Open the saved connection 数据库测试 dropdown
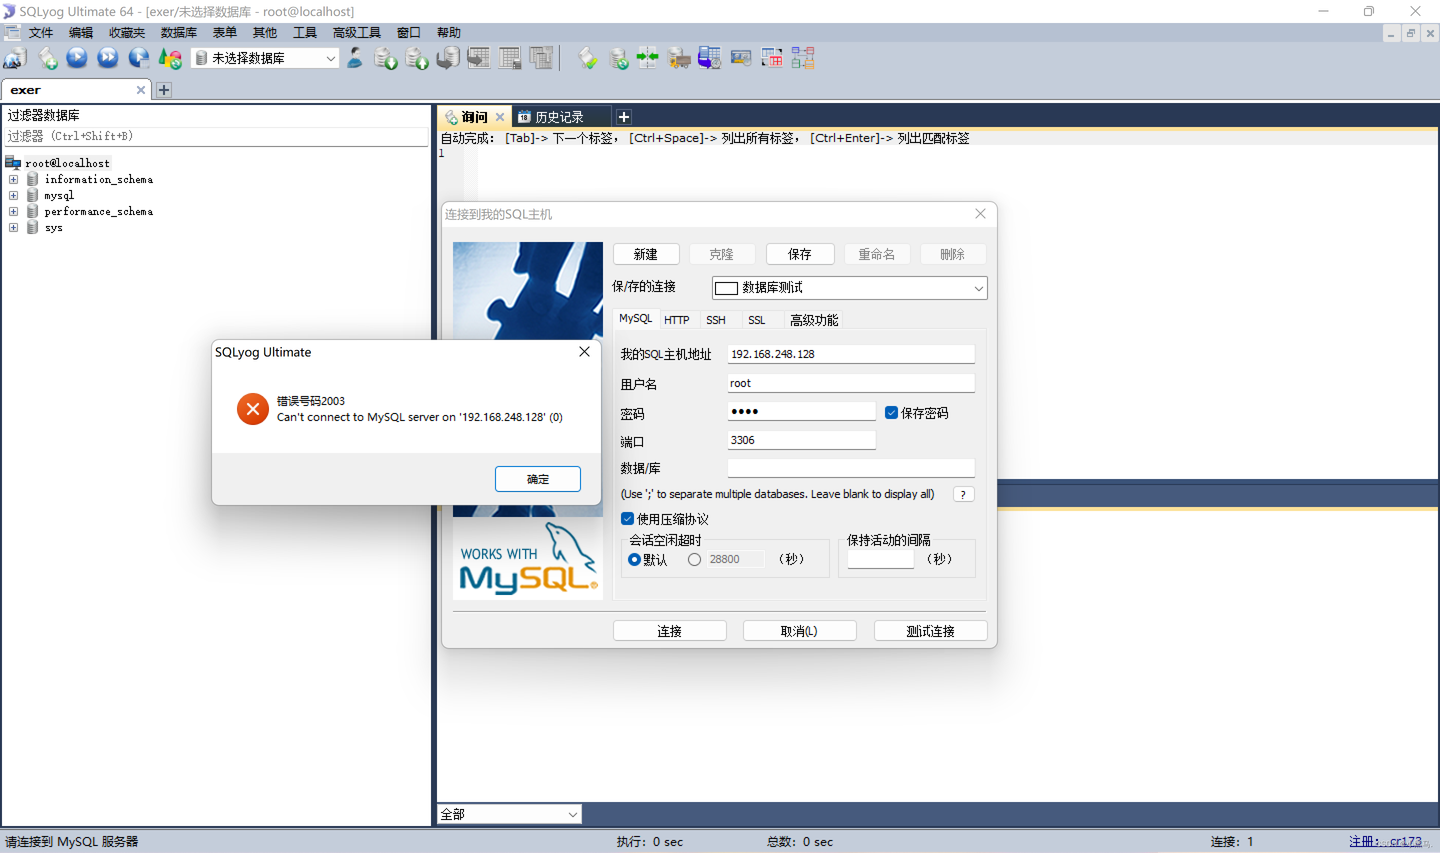 coord(978,288)
